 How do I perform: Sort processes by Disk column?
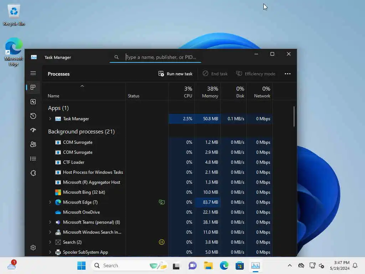point(233,92)
